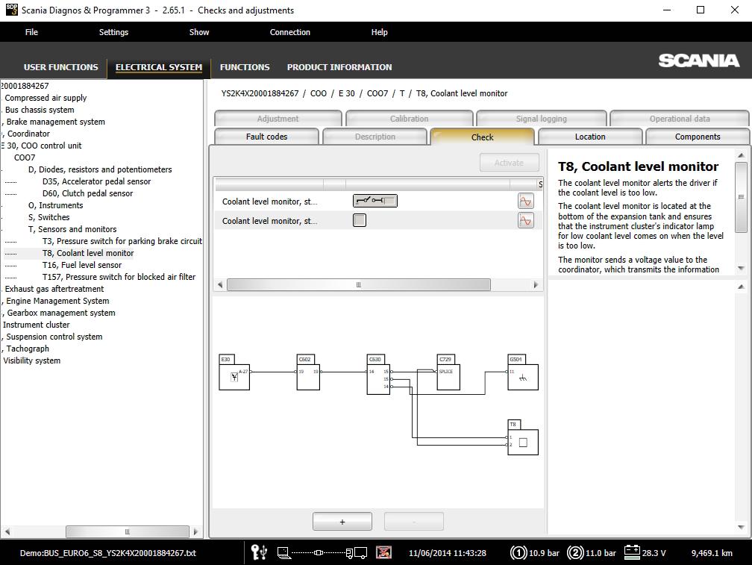Expand Engine Management System
The width and height of the screenshot is (752, 565).
click(57, 301)
